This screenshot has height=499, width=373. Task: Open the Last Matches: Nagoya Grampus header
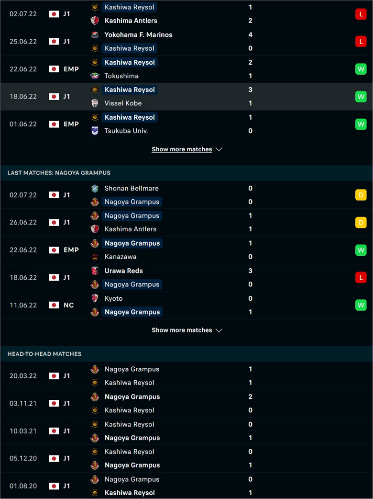(186, 173)
